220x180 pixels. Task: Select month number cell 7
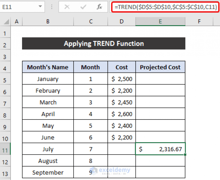91,149
